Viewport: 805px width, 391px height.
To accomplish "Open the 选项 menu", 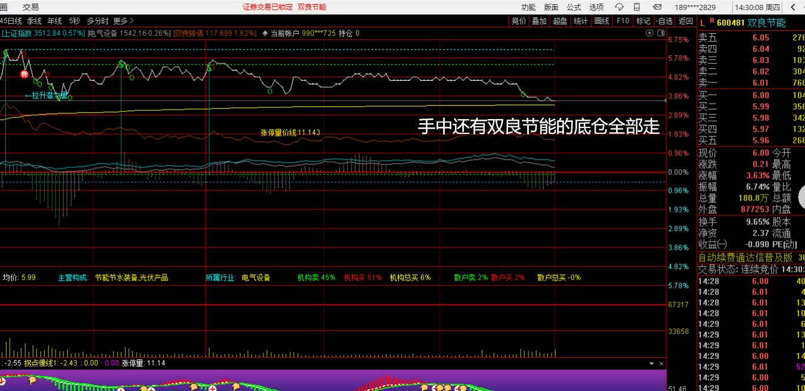I will coord(596,7).
